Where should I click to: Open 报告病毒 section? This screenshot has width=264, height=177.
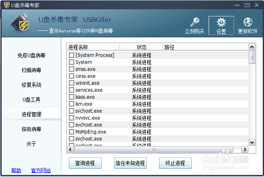tap(31, 129)
